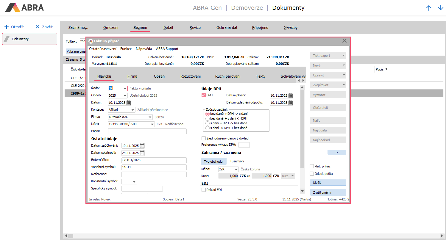Click the dialog's vertical scrollbar thumb
This screenshot has width=446, height=240.
(x=302, y=129)
